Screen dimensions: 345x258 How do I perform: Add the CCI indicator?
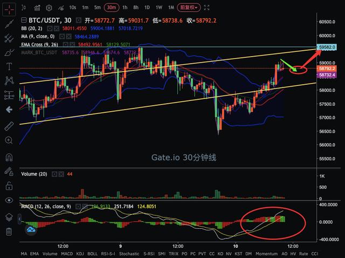pos(315,254)
